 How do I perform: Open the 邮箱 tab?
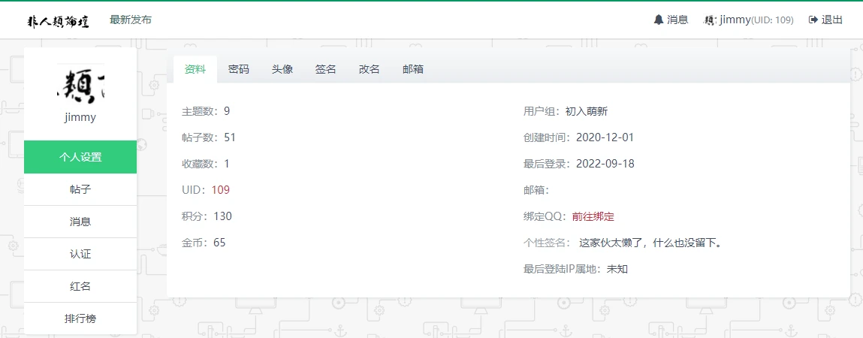[x=413, y=69]
